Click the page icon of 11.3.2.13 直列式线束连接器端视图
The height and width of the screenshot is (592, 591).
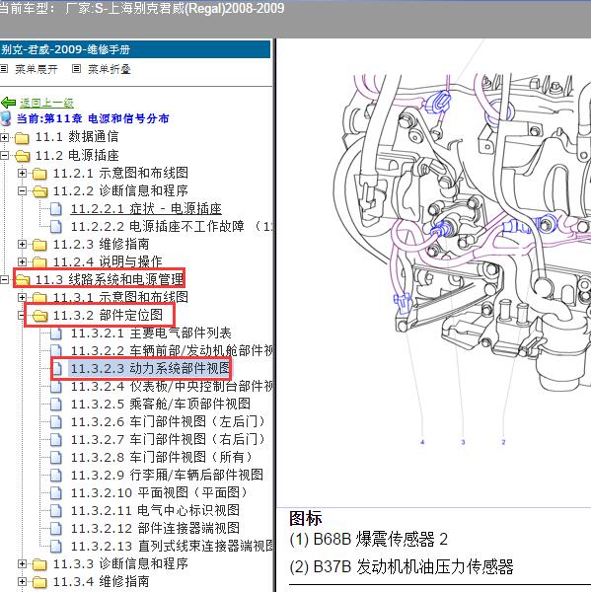point(56,546)
